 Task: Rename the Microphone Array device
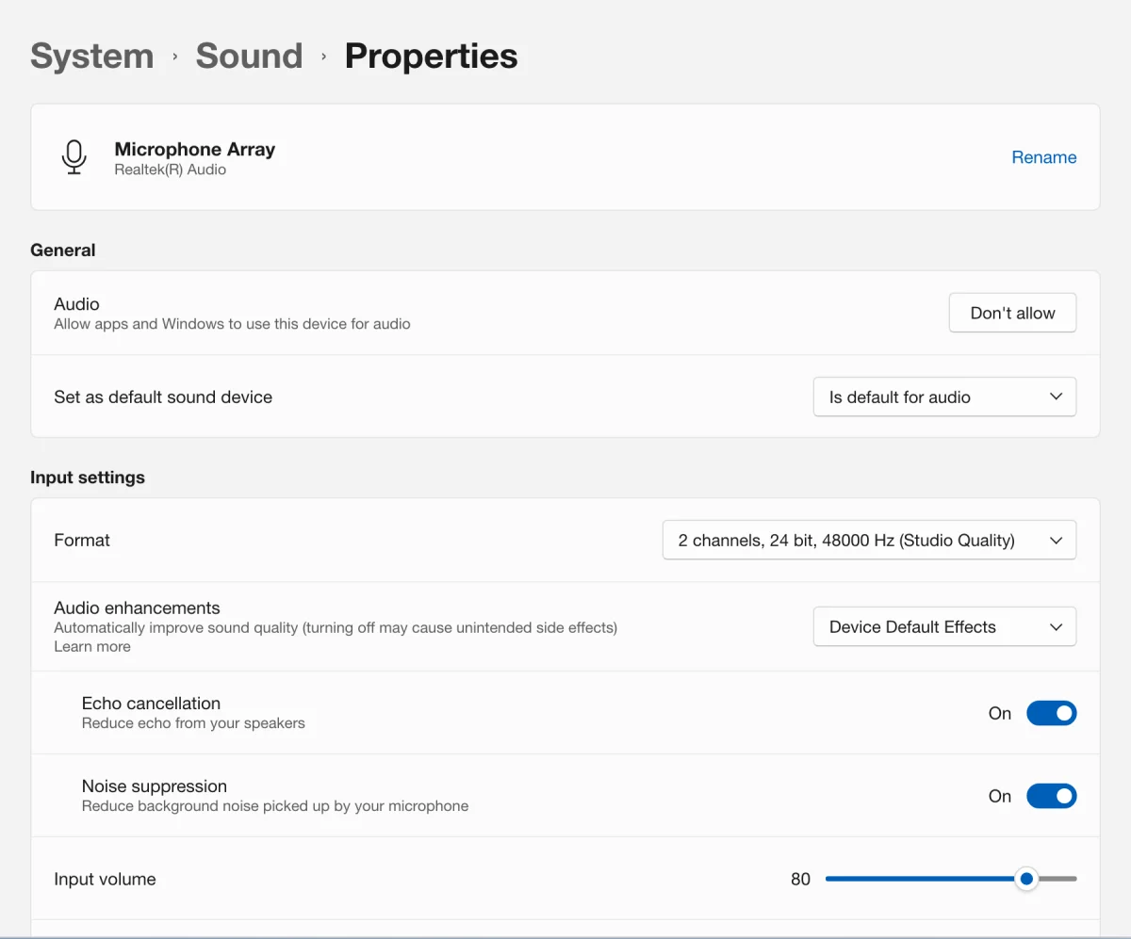point(1043,157)
